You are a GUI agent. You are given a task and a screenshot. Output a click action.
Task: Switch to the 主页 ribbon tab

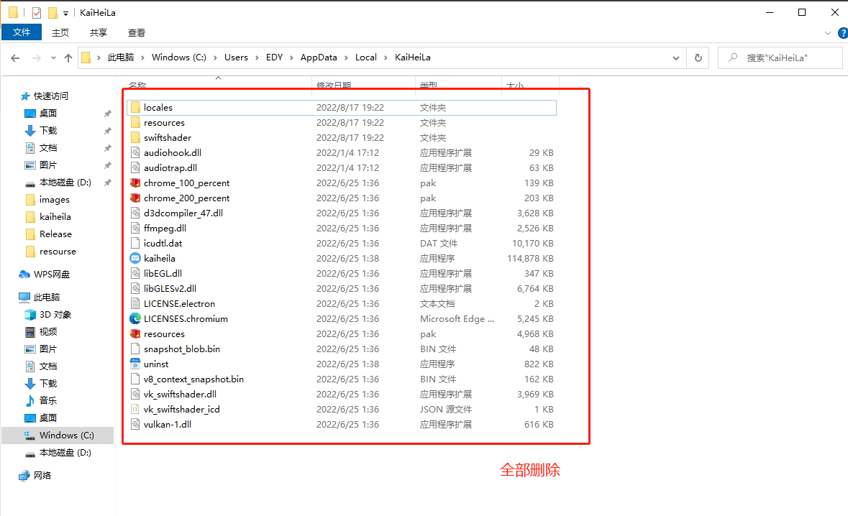pyautogui.click(x=60, y=33)
